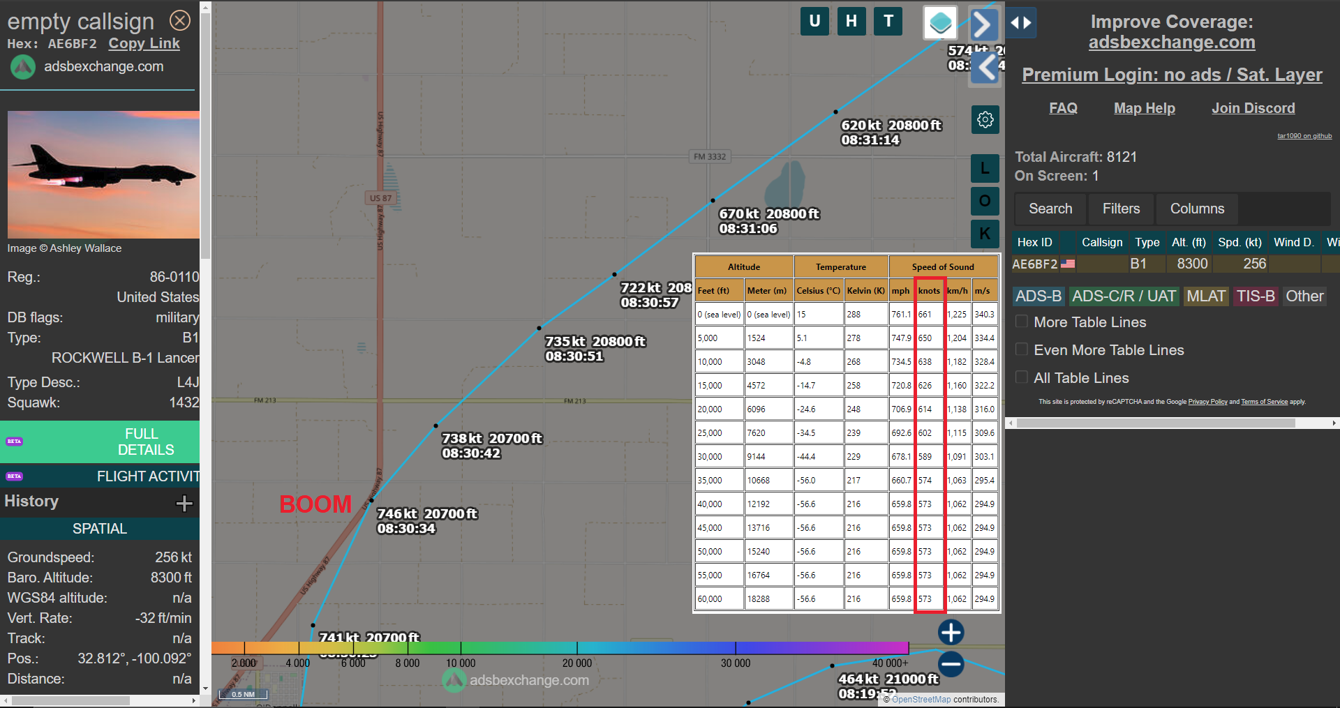The image size is (1340, 708).
Task: Open the Google Terms of Service link
Action: (1264, 402)
